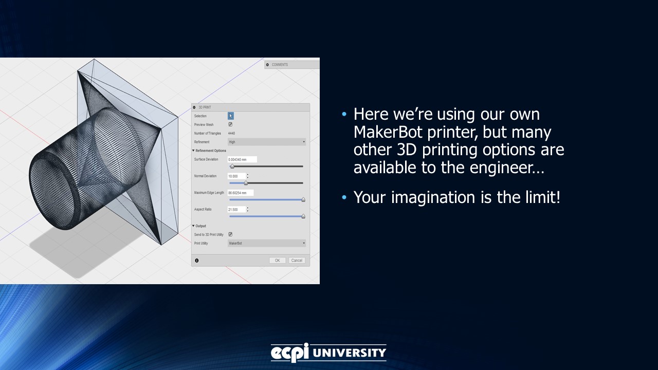Click the Maximum Edge Length slider handle

click(x=303, y=199)
